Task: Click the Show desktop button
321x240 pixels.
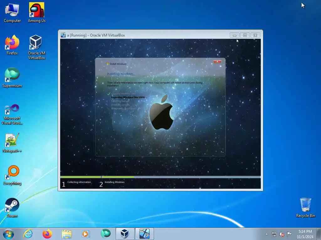Action: pos(319,234)
